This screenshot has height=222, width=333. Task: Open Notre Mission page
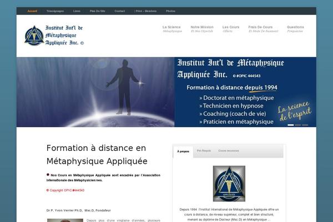[x=202, y=29]
